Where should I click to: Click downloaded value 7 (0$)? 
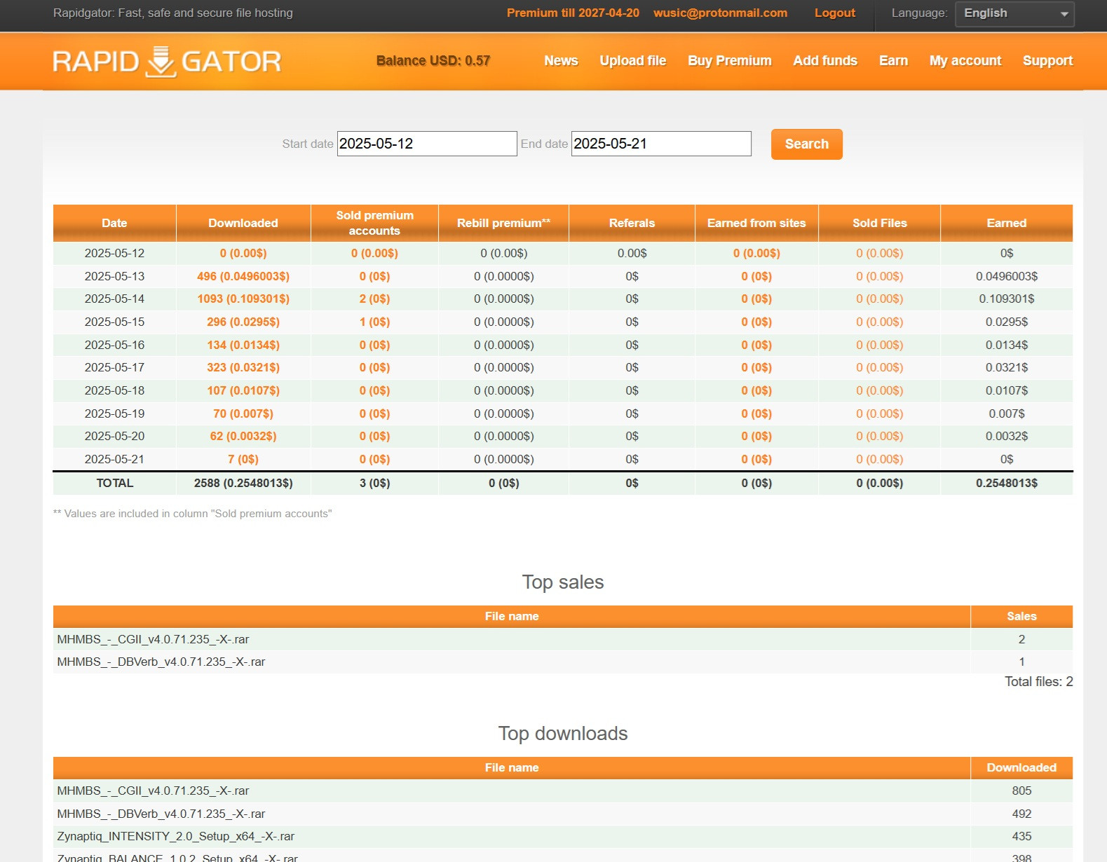coord(243,459)
